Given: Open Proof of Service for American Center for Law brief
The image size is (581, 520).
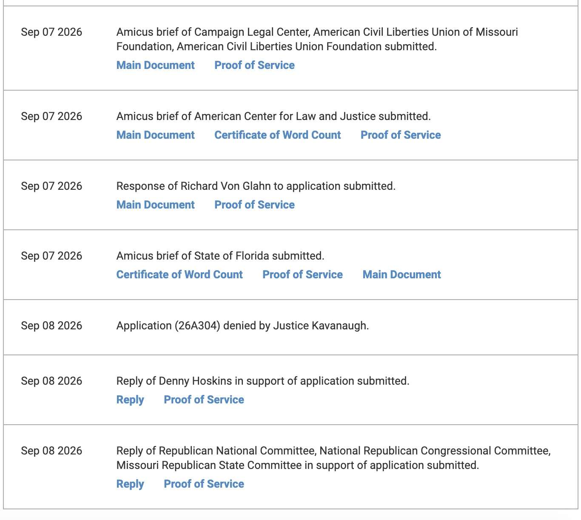Looking at the screenshot, I should point(401,135).
